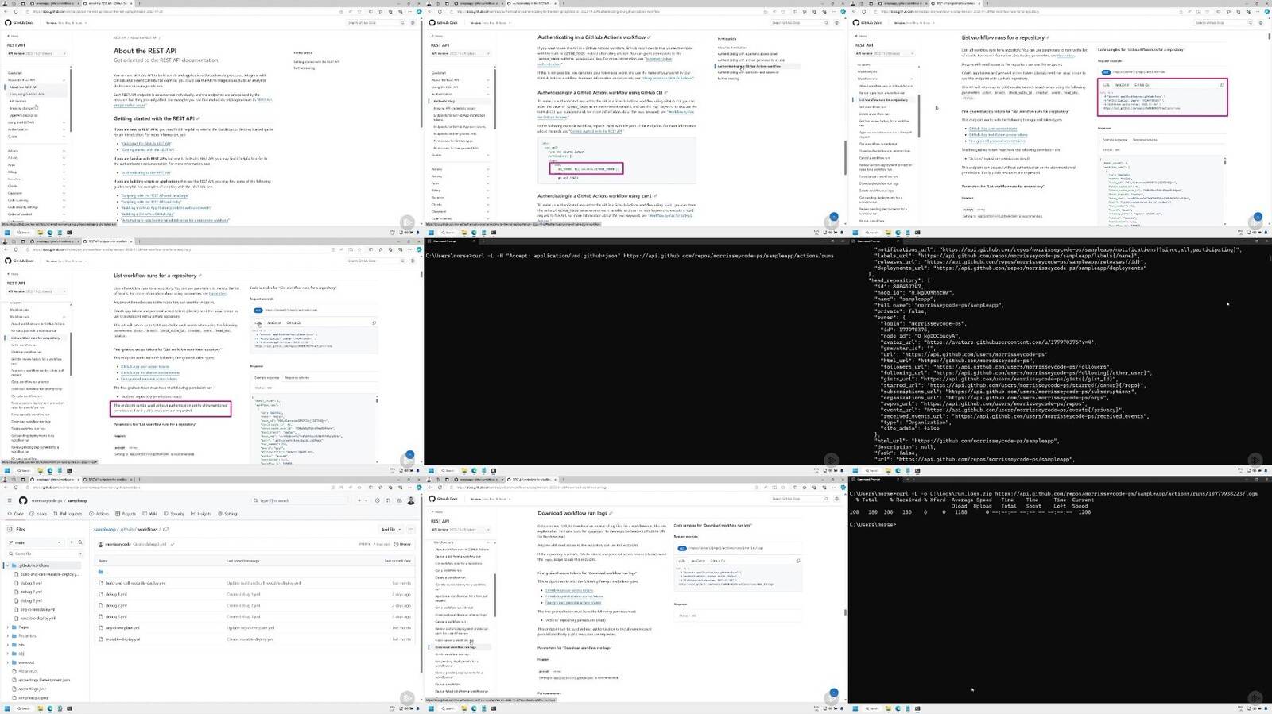Click the search magnifier beside the main branch selector
Screen dimensions: 1272x714
pos(80,542)
